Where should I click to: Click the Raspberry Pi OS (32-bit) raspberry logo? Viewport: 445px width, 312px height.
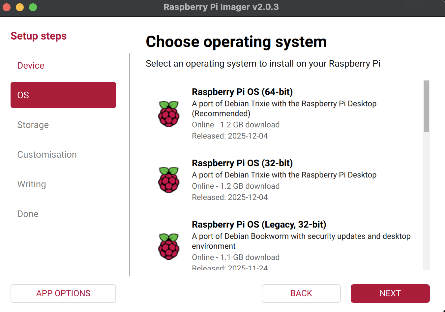tap(169, 180)
